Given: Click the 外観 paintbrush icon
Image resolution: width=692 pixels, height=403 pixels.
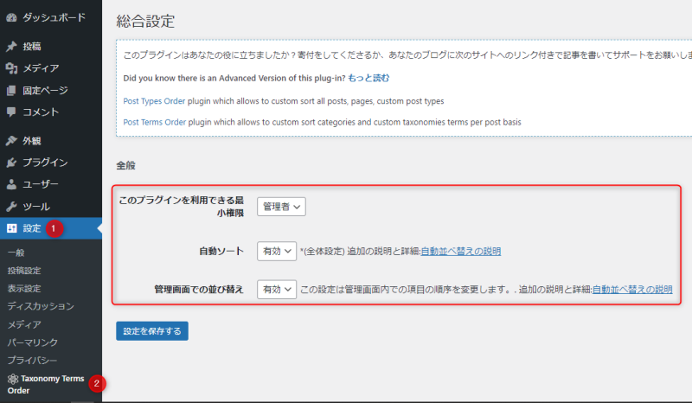Looking at the screenshot, I should 11,141.
